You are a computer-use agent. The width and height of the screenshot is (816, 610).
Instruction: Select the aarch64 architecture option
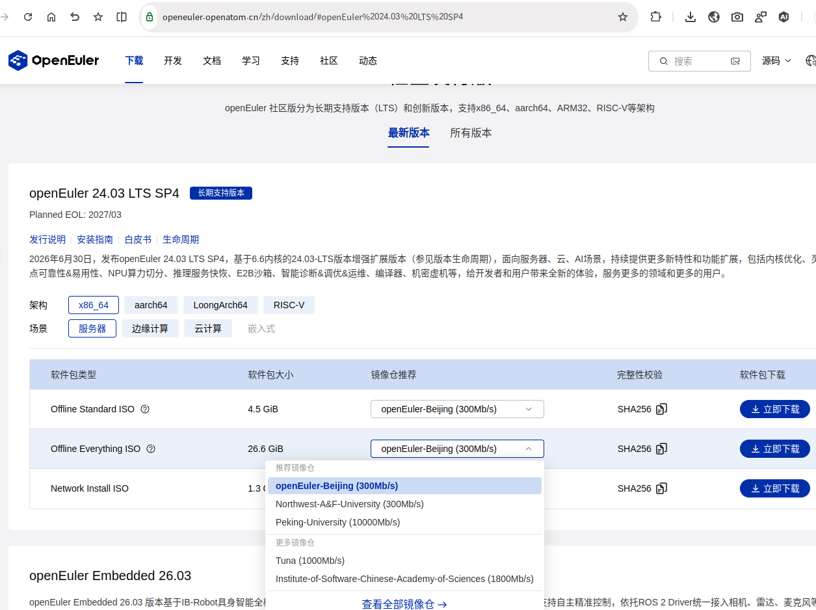[151, 305]
